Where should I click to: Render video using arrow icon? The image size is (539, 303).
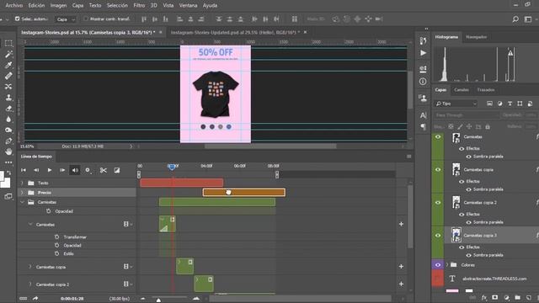[35, 299]
